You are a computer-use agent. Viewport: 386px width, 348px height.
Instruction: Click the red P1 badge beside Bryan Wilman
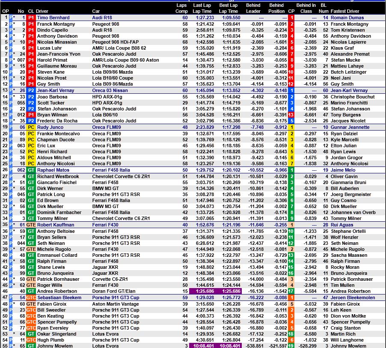31,115
